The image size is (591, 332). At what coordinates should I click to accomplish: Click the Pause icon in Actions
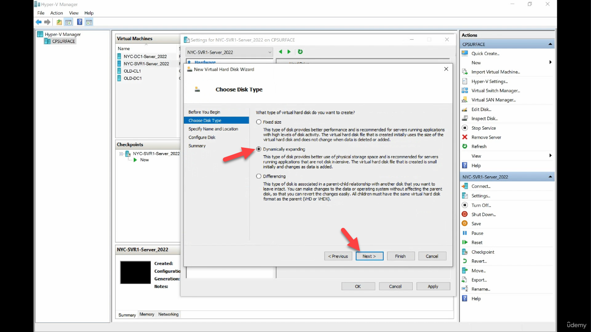(x=465, y=233)
